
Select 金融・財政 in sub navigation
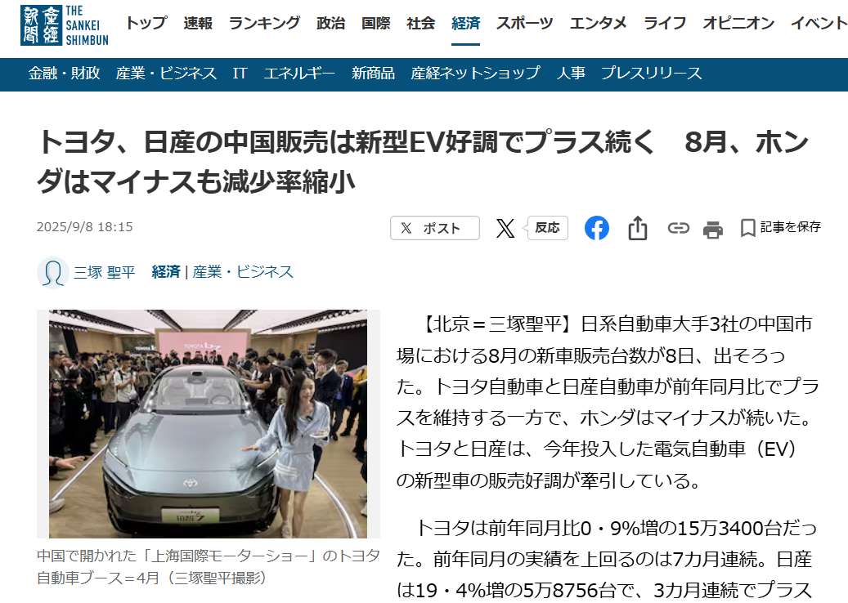[65, 73]
